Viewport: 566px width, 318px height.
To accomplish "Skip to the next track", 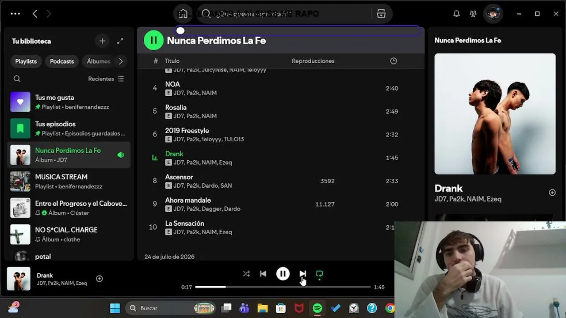I will [x=302, y=274].
